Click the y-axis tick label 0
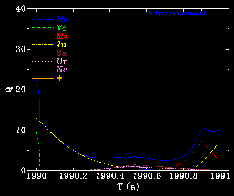This screenshot has height=196, width=234. click(x=23, y=170)
